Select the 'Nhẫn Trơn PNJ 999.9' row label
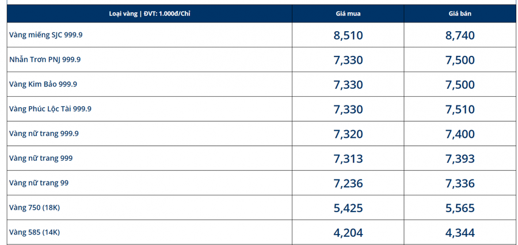 coord(45,60)
